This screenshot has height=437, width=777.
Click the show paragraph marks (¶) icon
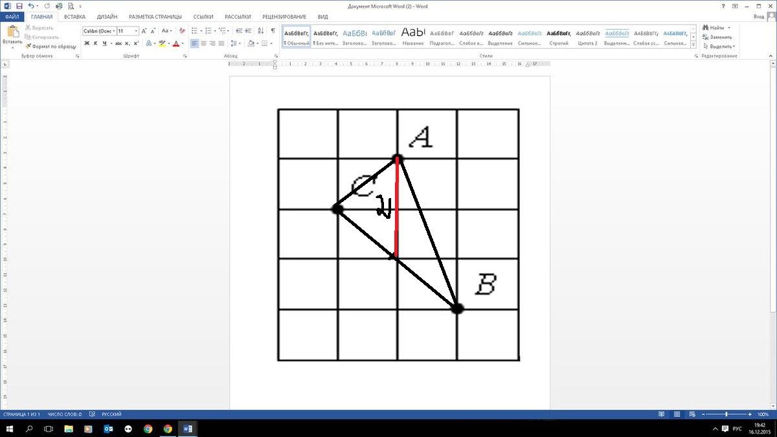[x=273, y=30]
